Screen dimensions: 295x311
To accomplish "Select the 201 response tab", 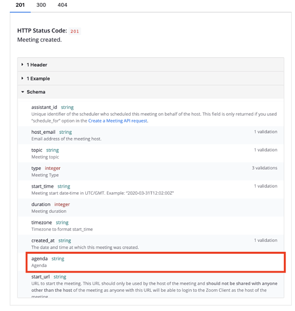I will point(20,5).
